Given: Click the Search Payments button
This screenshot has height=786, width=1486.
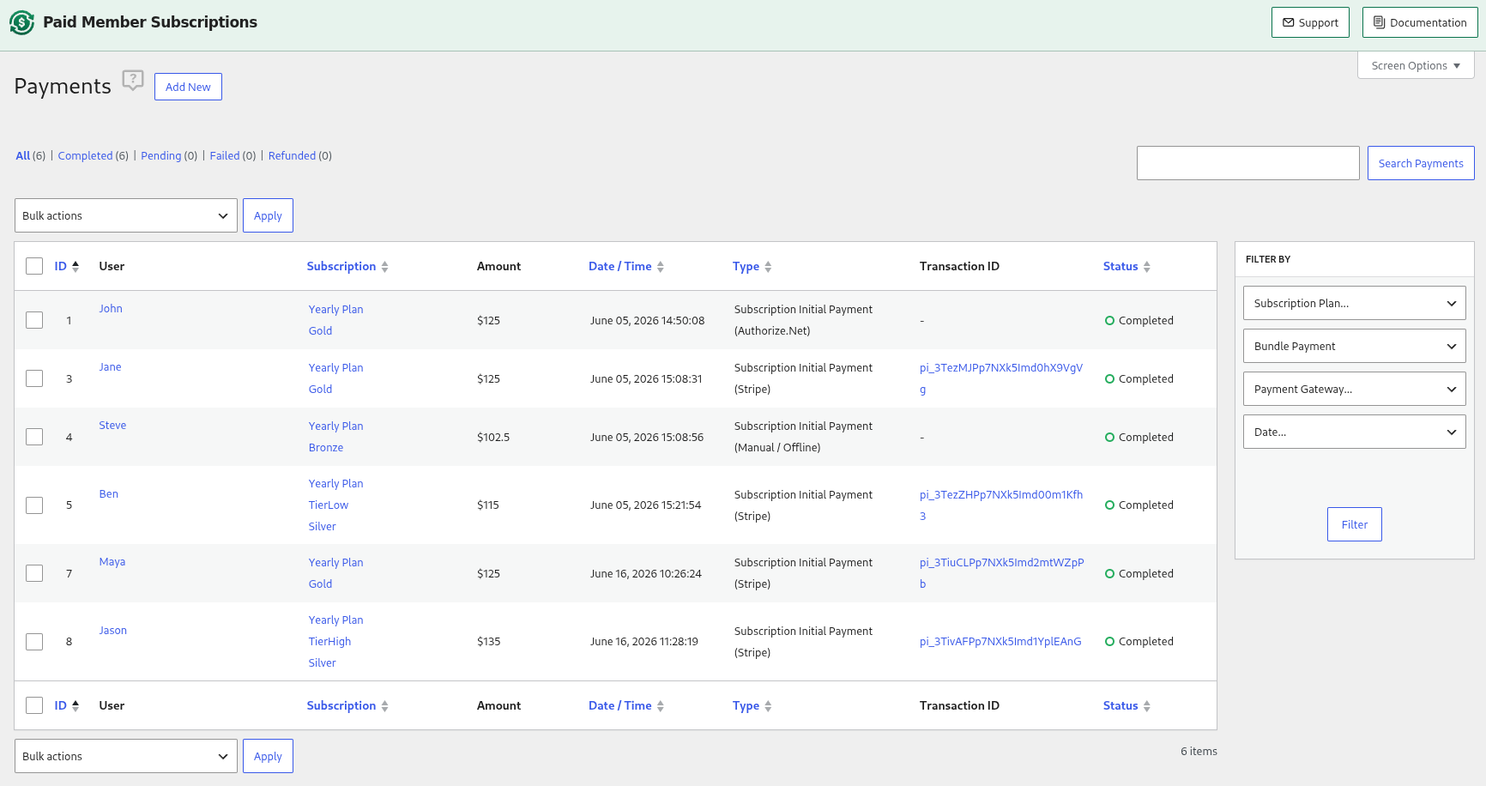Looking at the screenshot, I should [1421, 163].
